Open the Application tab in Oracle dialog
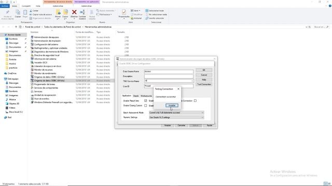The image size is (332, 186). 127,96
